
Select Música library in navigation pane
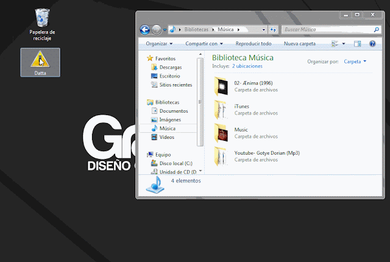point(168,129)
